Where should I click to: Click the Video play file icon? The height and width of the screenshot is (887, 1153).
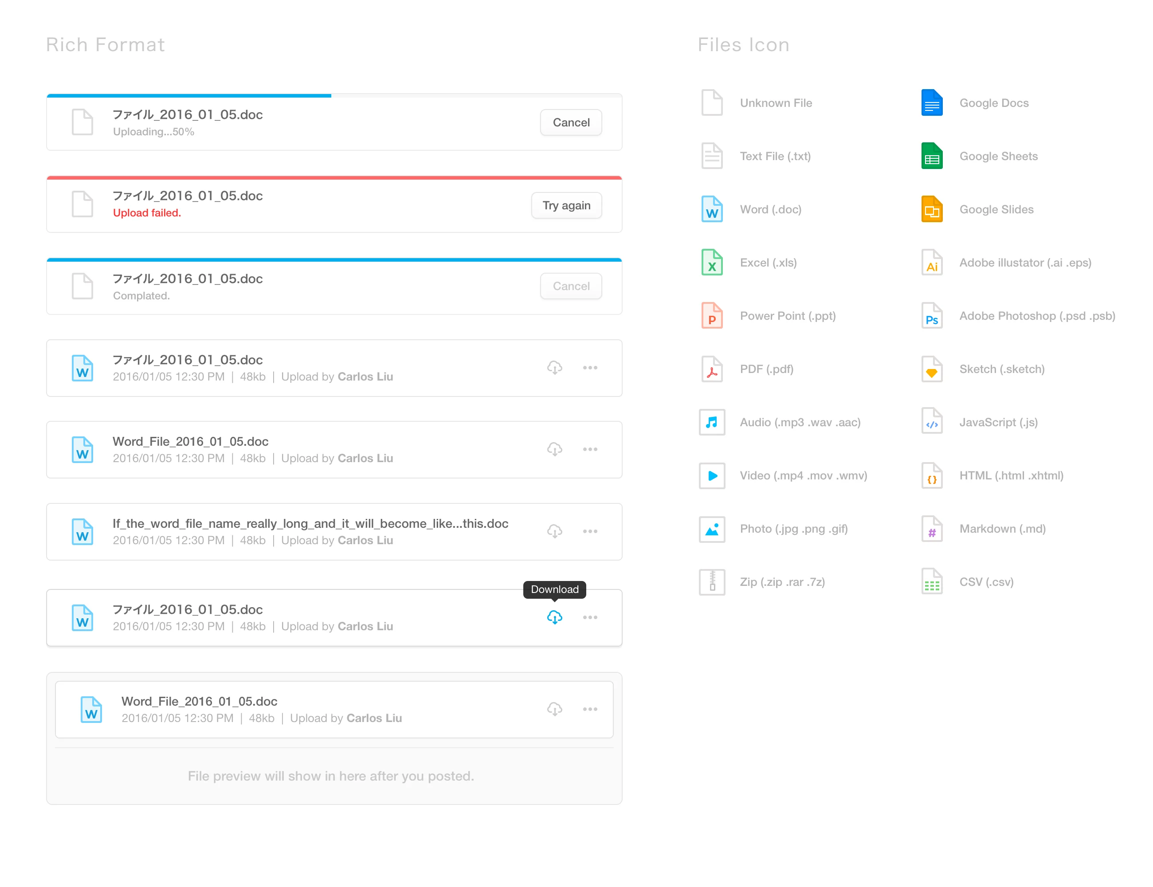712,476
